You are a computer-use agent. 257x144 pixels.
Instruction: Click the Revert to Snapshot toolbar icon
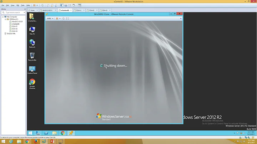[x=52, y=5]
